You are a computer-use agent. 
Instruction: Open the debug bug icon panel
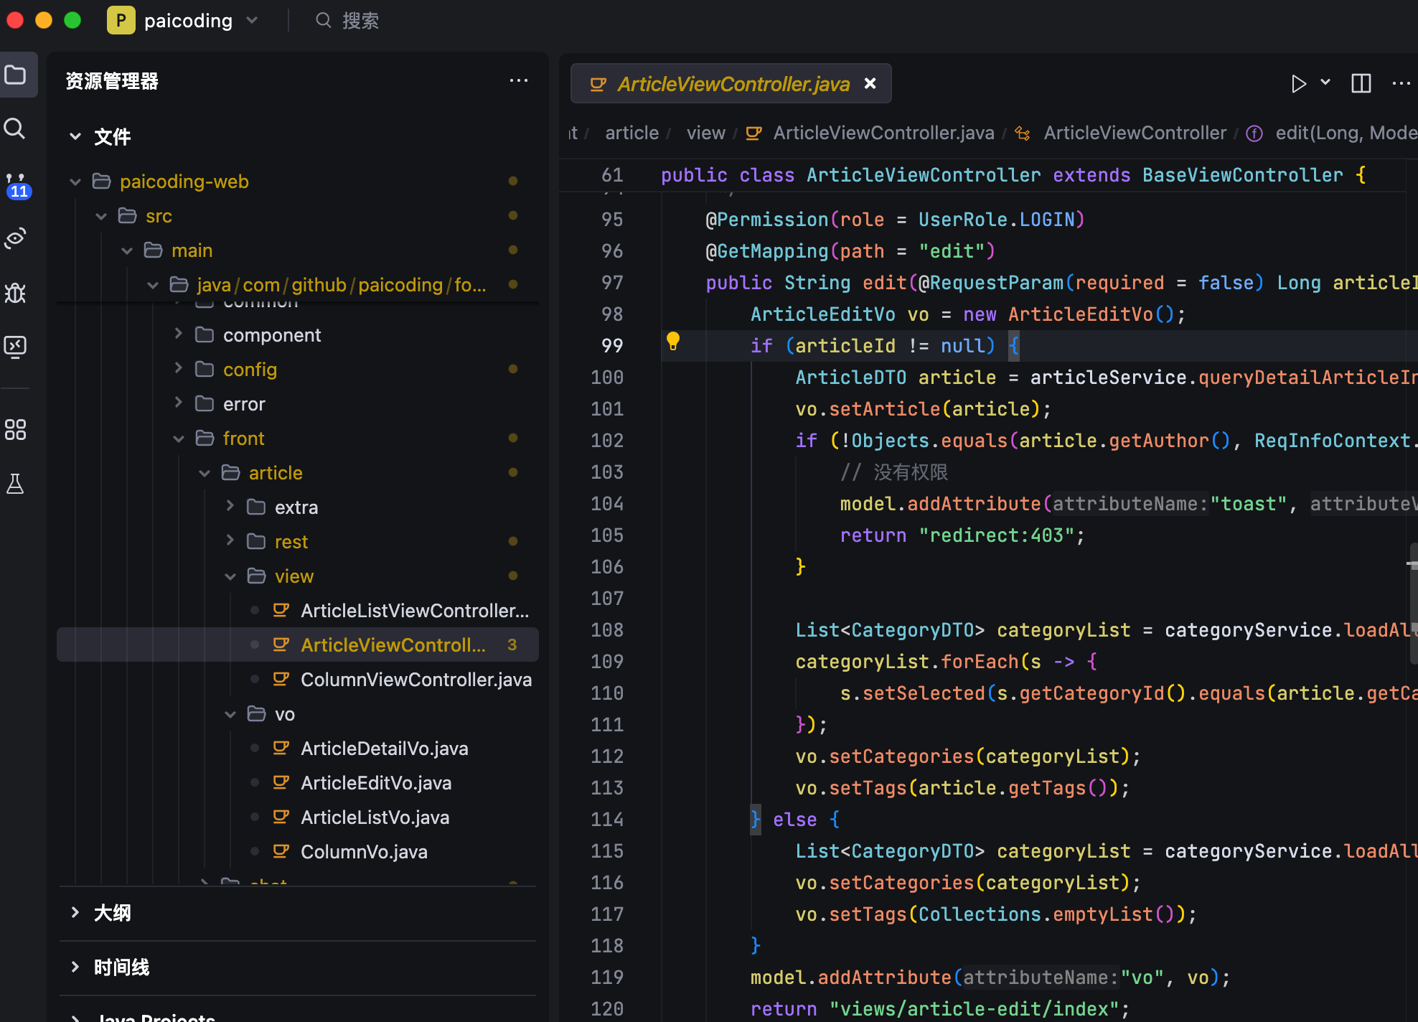point(15,293)
